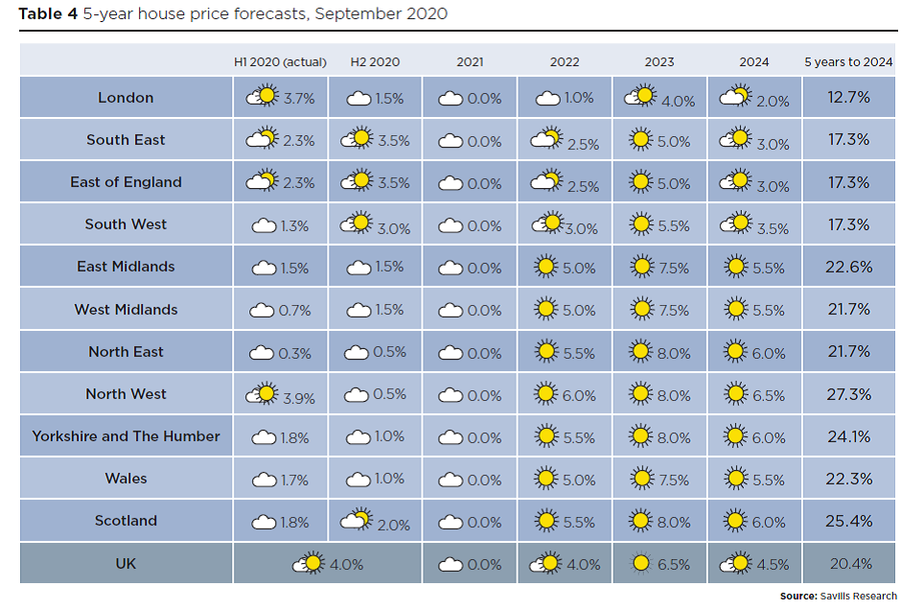The width and height of the screenshot is (901, 610).
Task: Click the 27.3% North West five-year value
Action: 848,394
